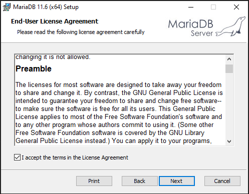Click the empty scrollbar track below the thumb
249x194 pixels.
pos(229,105)
